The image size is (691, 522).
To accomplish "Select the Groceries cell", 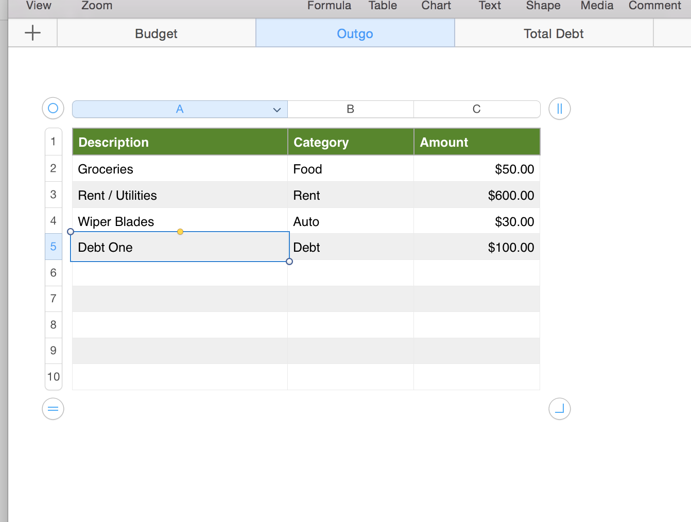I will [x=180, y=168].
